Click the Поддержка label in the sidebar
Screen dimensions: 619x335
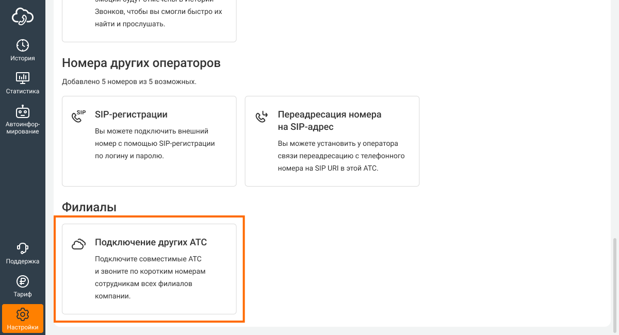coord(23,261)
